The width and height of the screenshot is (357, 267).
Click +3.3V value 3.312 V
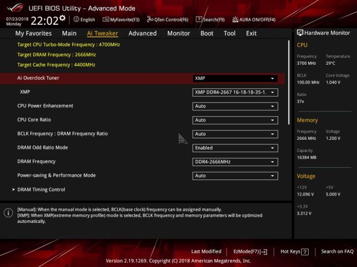point(304,213)
